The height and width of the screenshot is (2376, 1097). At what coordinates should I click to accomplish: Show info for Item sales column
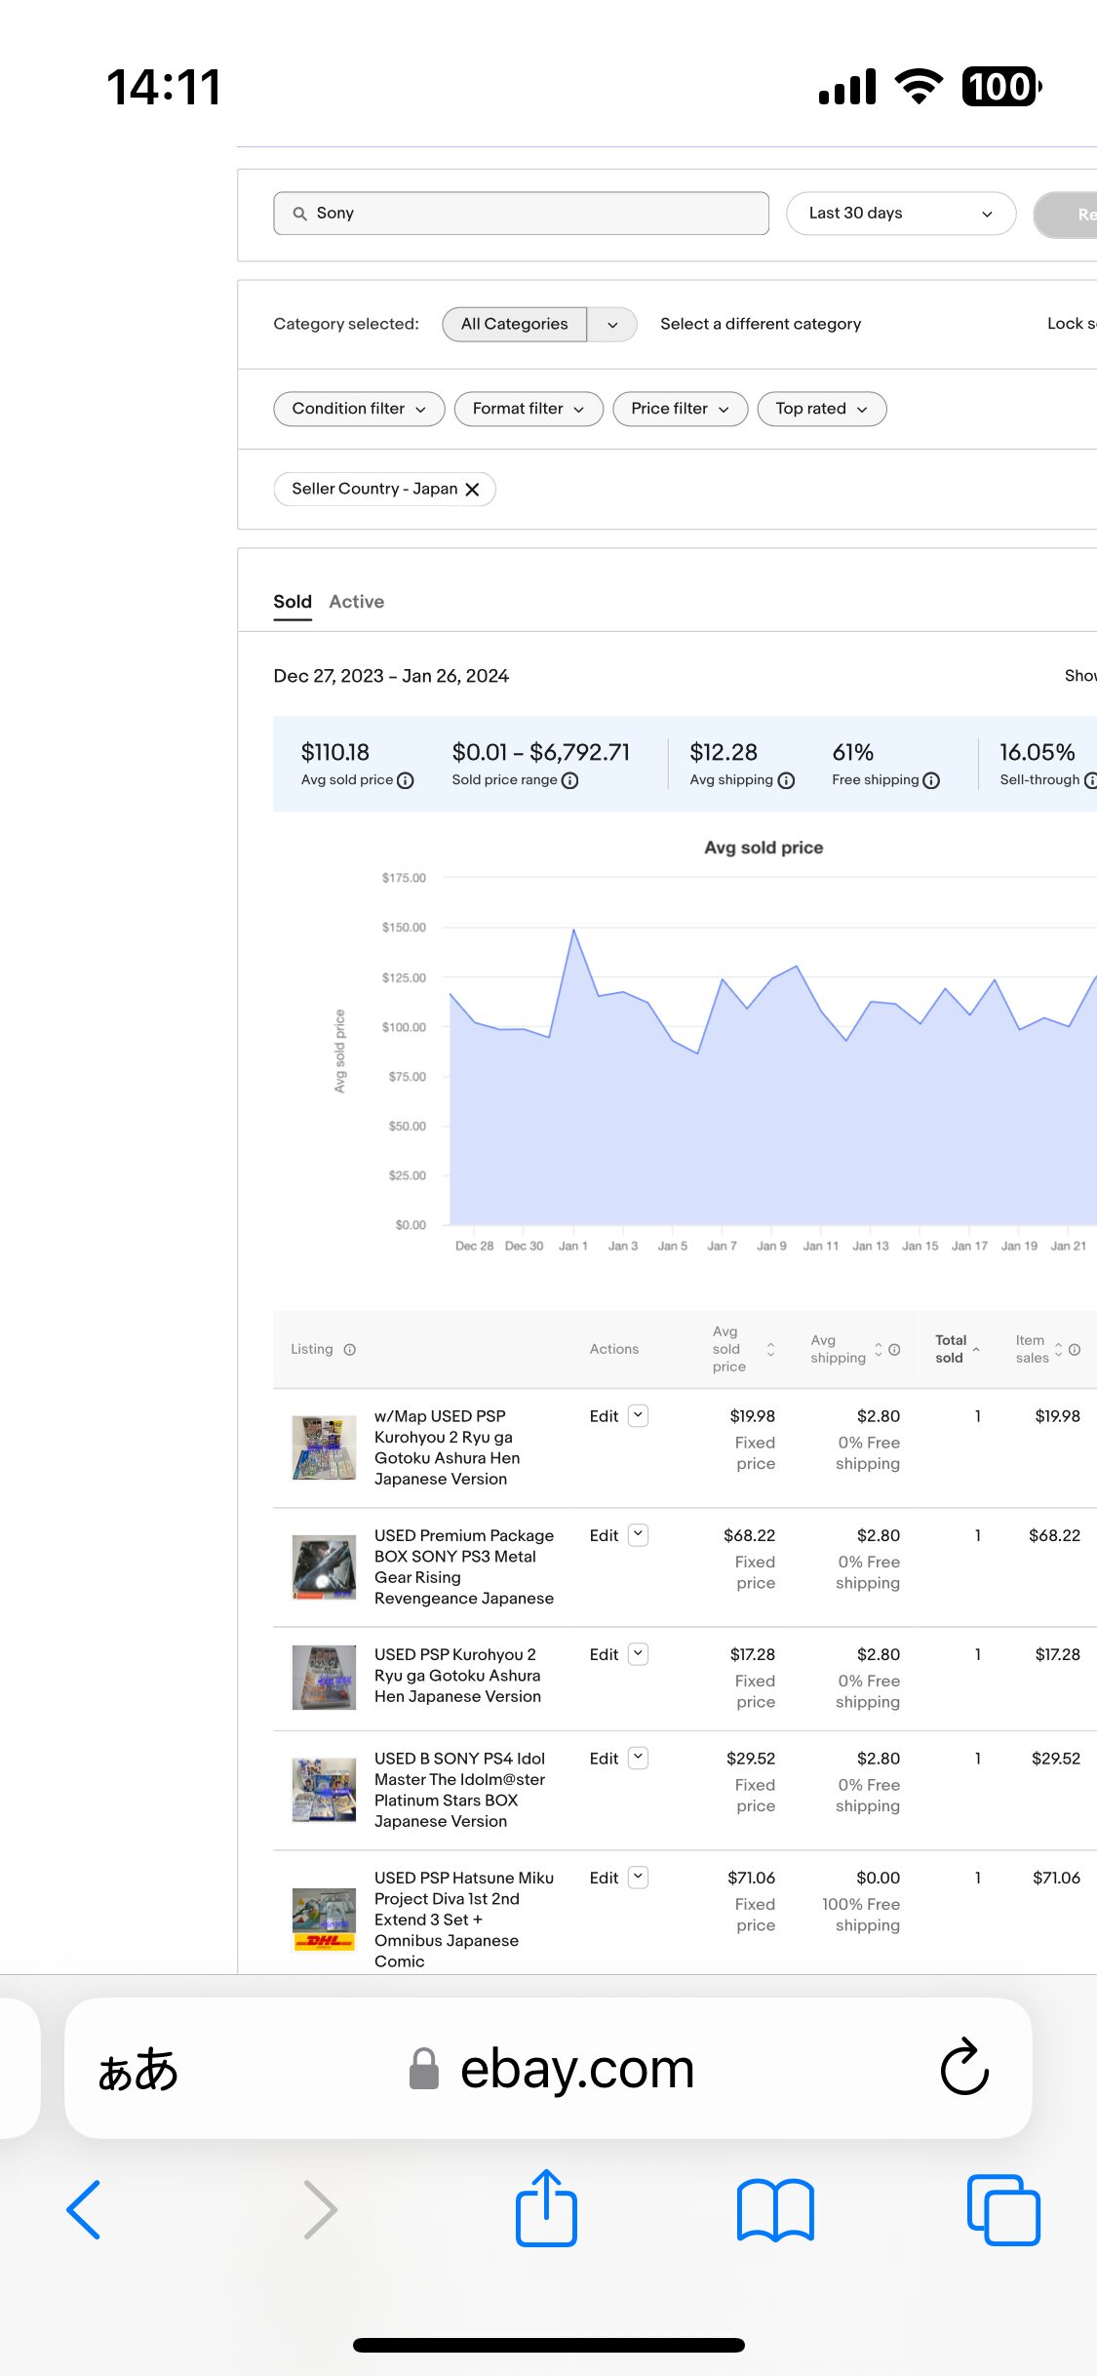point(1075,1350)
